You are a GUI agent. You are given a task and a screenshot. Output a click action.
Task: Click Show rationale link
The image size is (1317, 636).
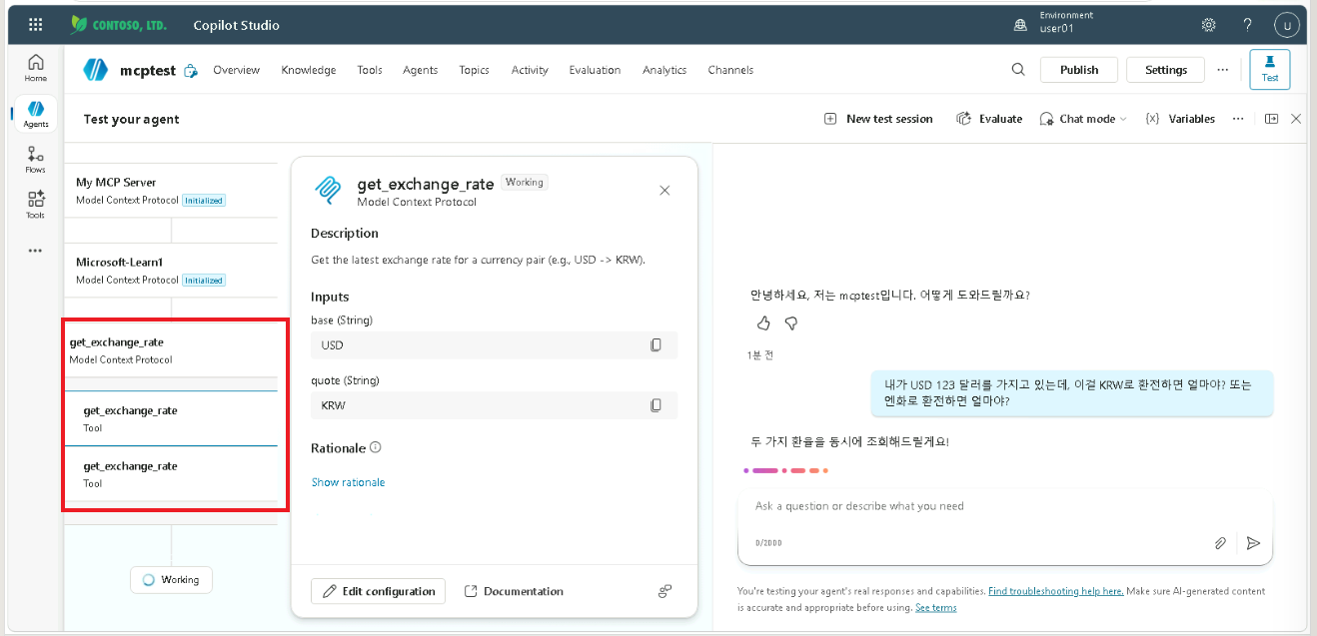pyautogui.click(x=348, y=482)
